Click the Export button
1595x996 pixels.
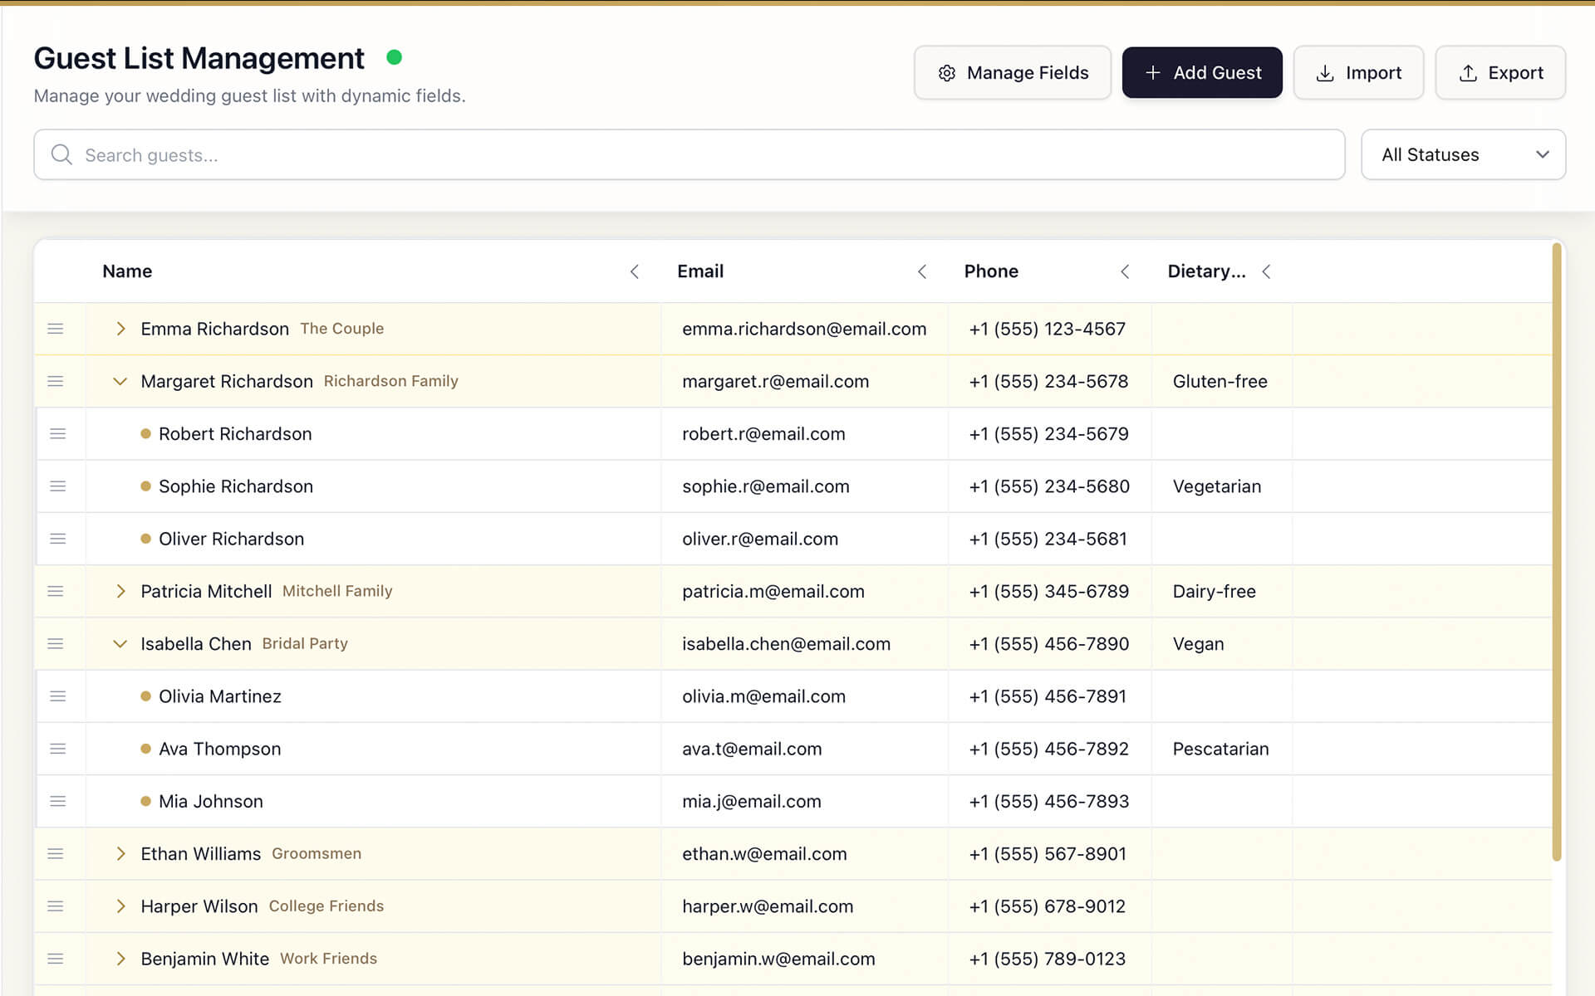coord(1500,73)
